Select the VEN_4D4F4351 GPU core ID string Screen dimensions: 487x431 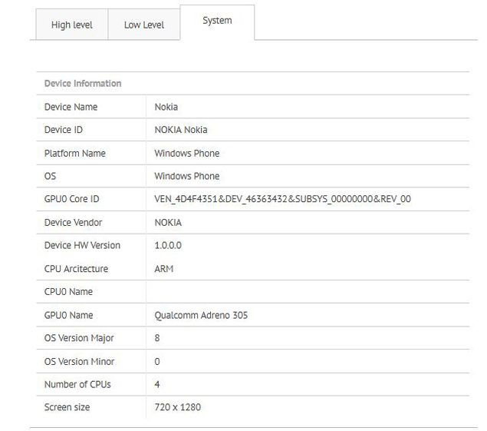coord(283,199)
